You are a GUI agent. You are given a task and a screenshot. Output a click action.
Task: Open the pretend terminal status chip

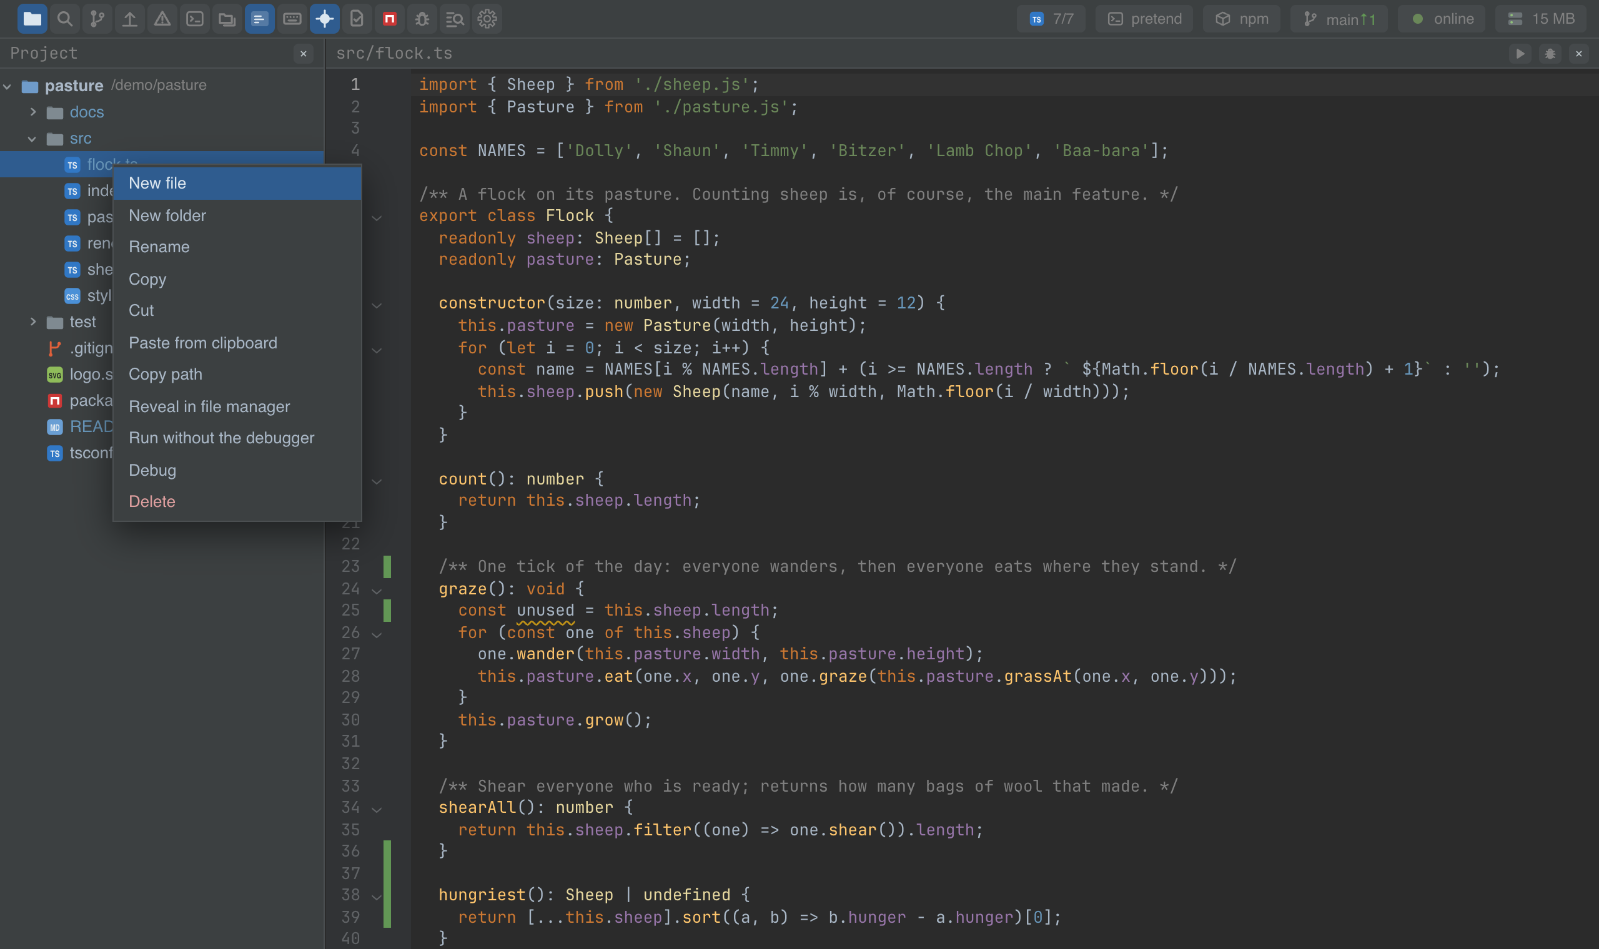1144,19
